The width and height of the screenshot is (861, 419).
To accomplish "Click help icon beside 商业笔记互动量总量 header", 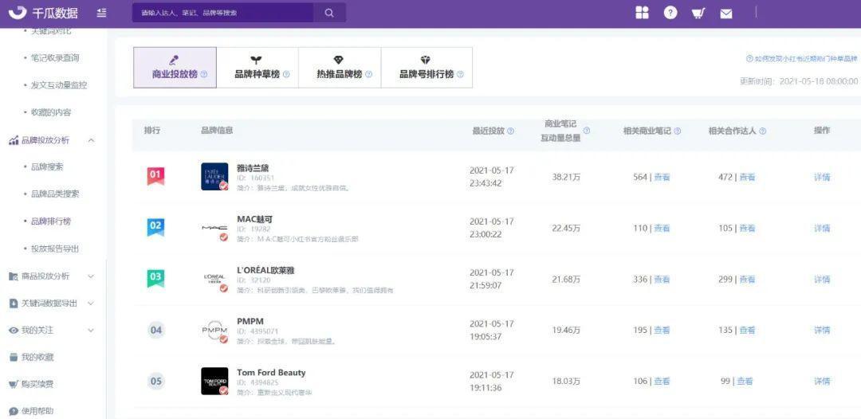I will 587,131.
